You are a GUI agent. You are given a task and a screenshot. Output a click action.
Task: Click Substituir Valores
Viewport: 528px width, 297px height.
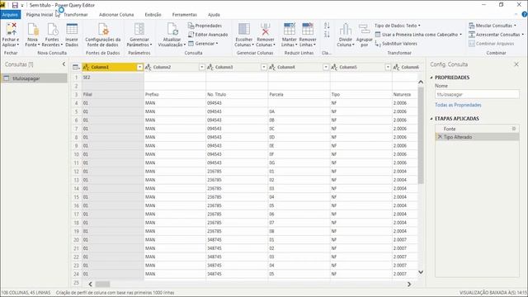[396, 44]
